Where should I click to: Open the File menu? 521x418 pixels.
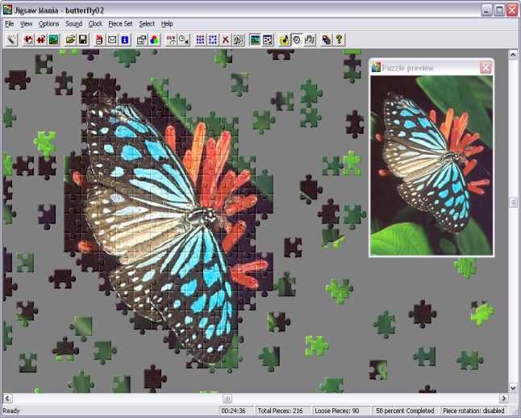(x=10, y=24)
